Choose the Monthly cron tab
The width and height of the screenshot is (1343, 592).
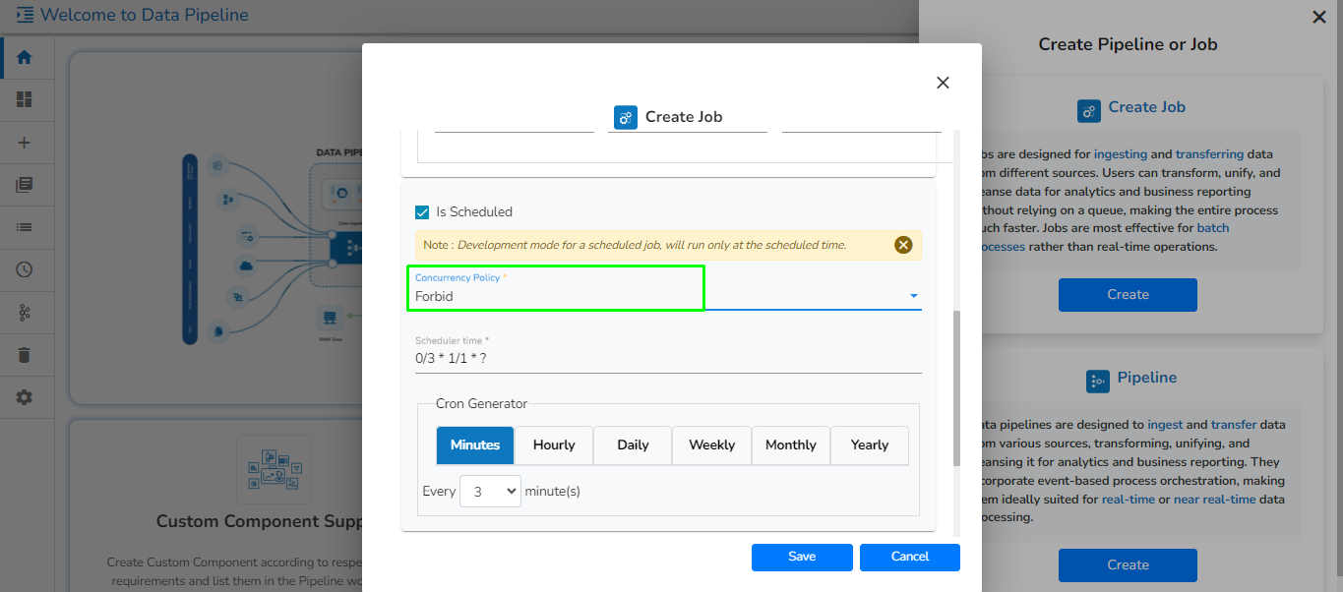coord(790,445)
